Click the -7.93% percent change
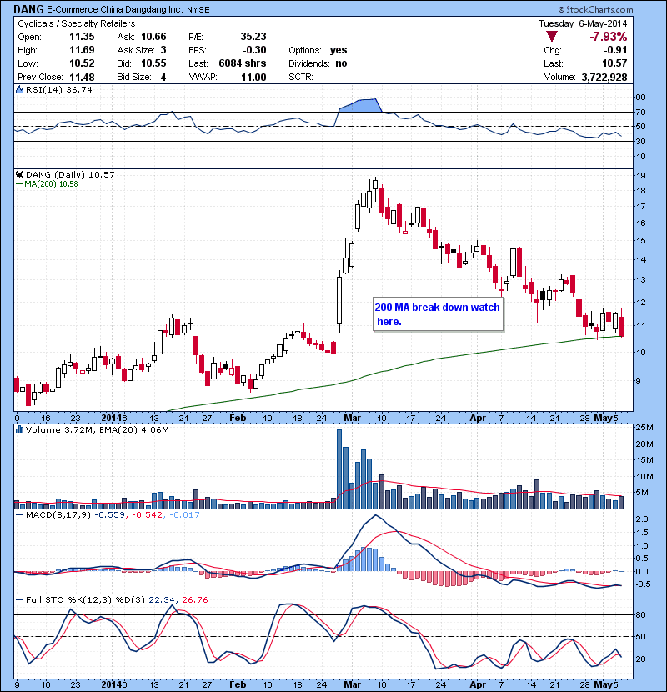Screen dimensions: 667x692 609,36
